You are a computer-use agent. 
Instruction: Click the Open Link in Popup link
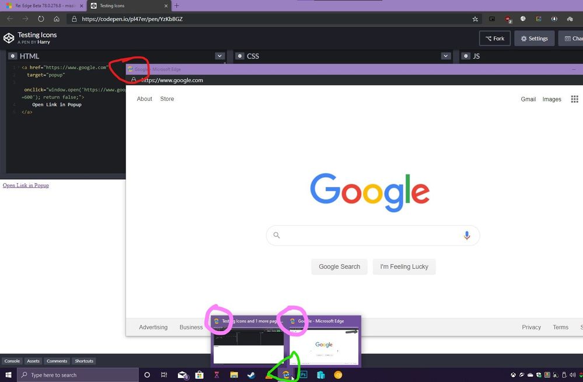point(26,185)
